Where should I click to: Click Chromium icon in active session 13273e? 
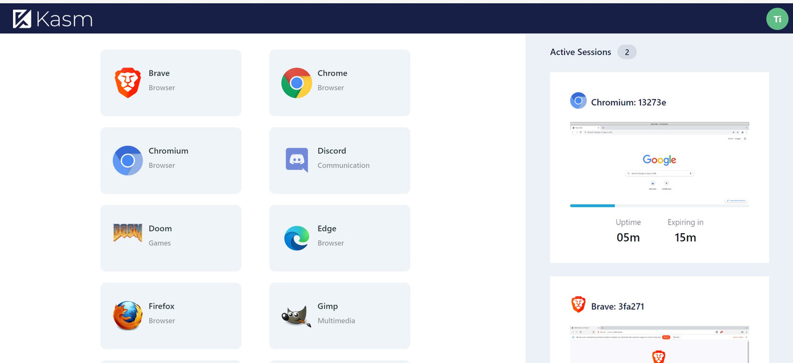578,101
